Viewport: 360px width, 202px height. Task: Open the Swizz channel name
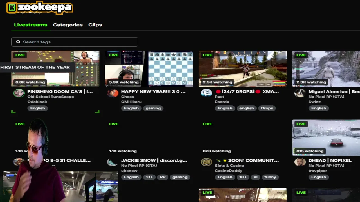(314, 102)
